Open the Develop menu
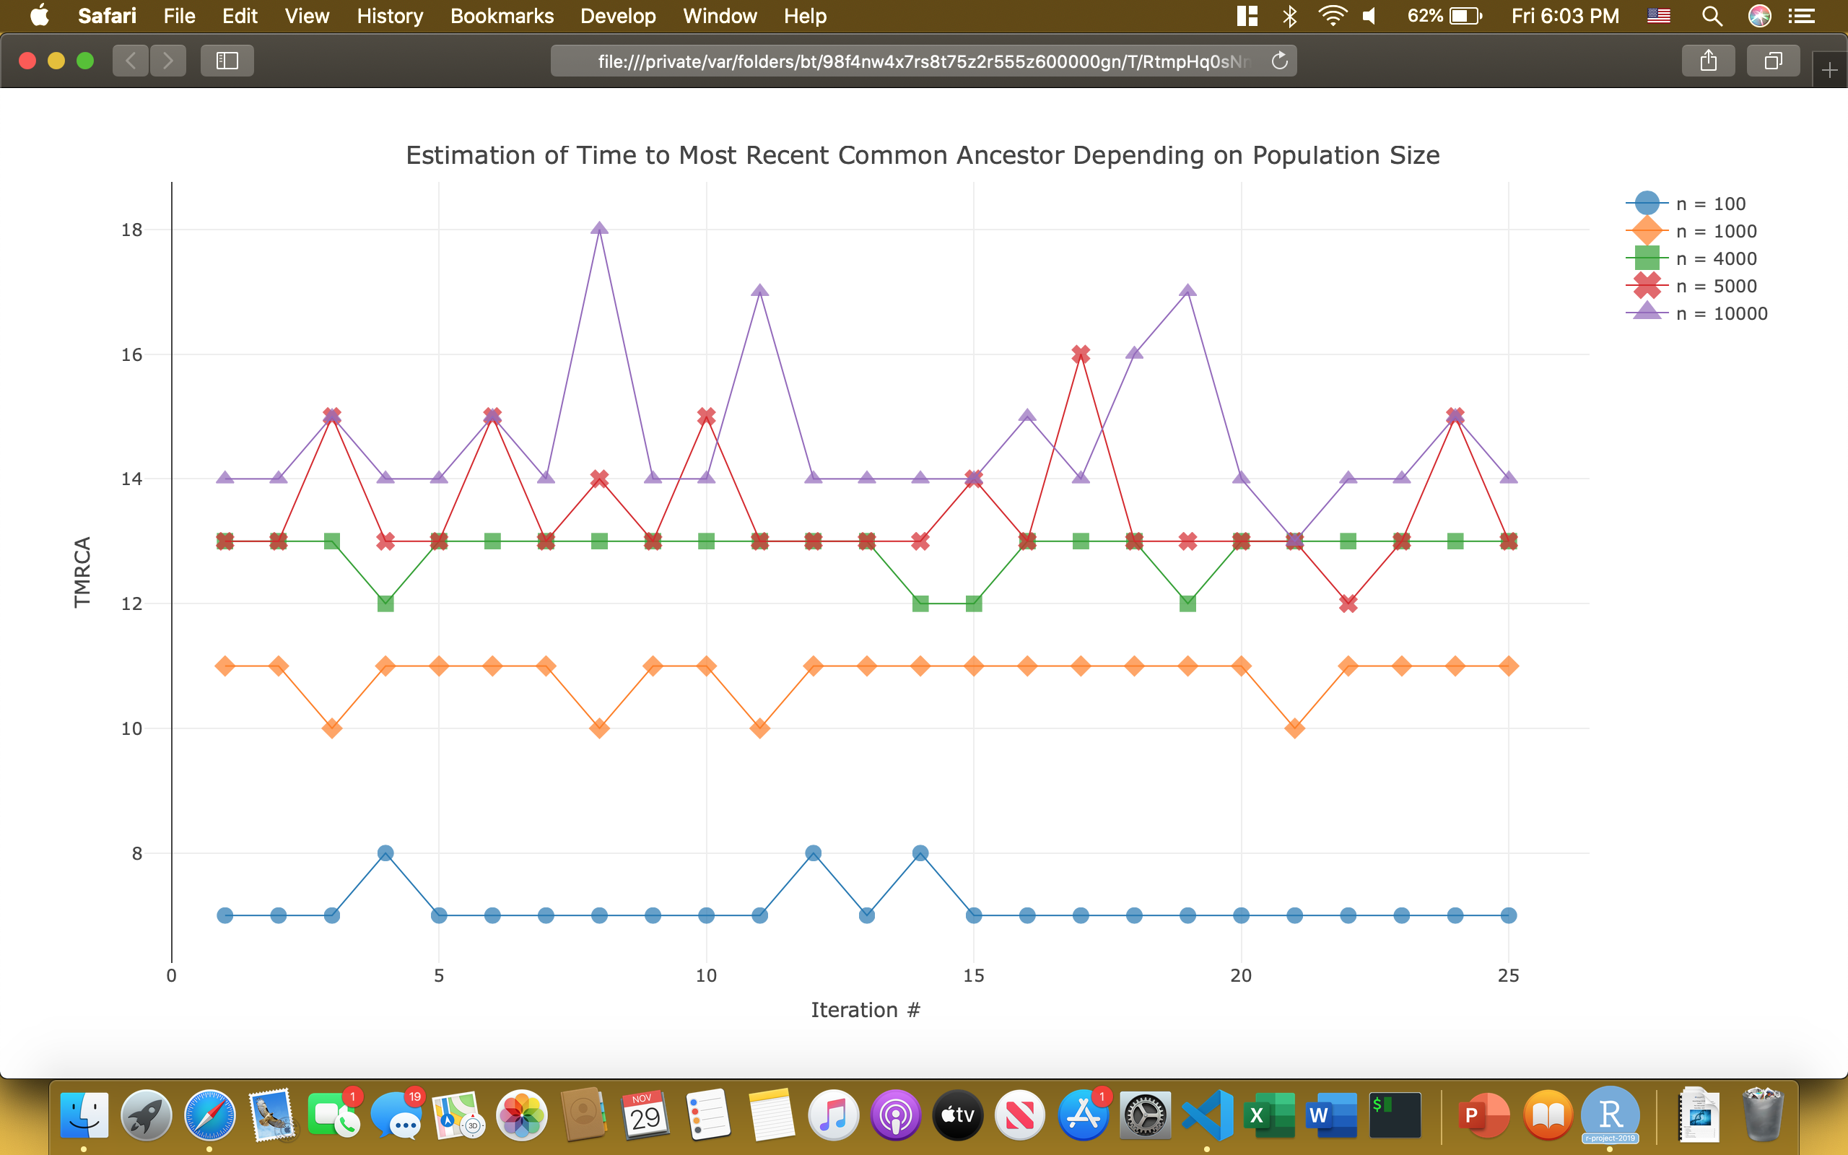Viewport: 1848px width, 1155px height. click(x=618, y=16)
